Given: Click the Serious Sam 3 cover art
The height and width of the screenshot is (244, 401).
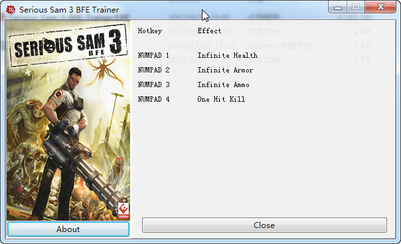Looking at the screenshot, I should tap(68, 120).
